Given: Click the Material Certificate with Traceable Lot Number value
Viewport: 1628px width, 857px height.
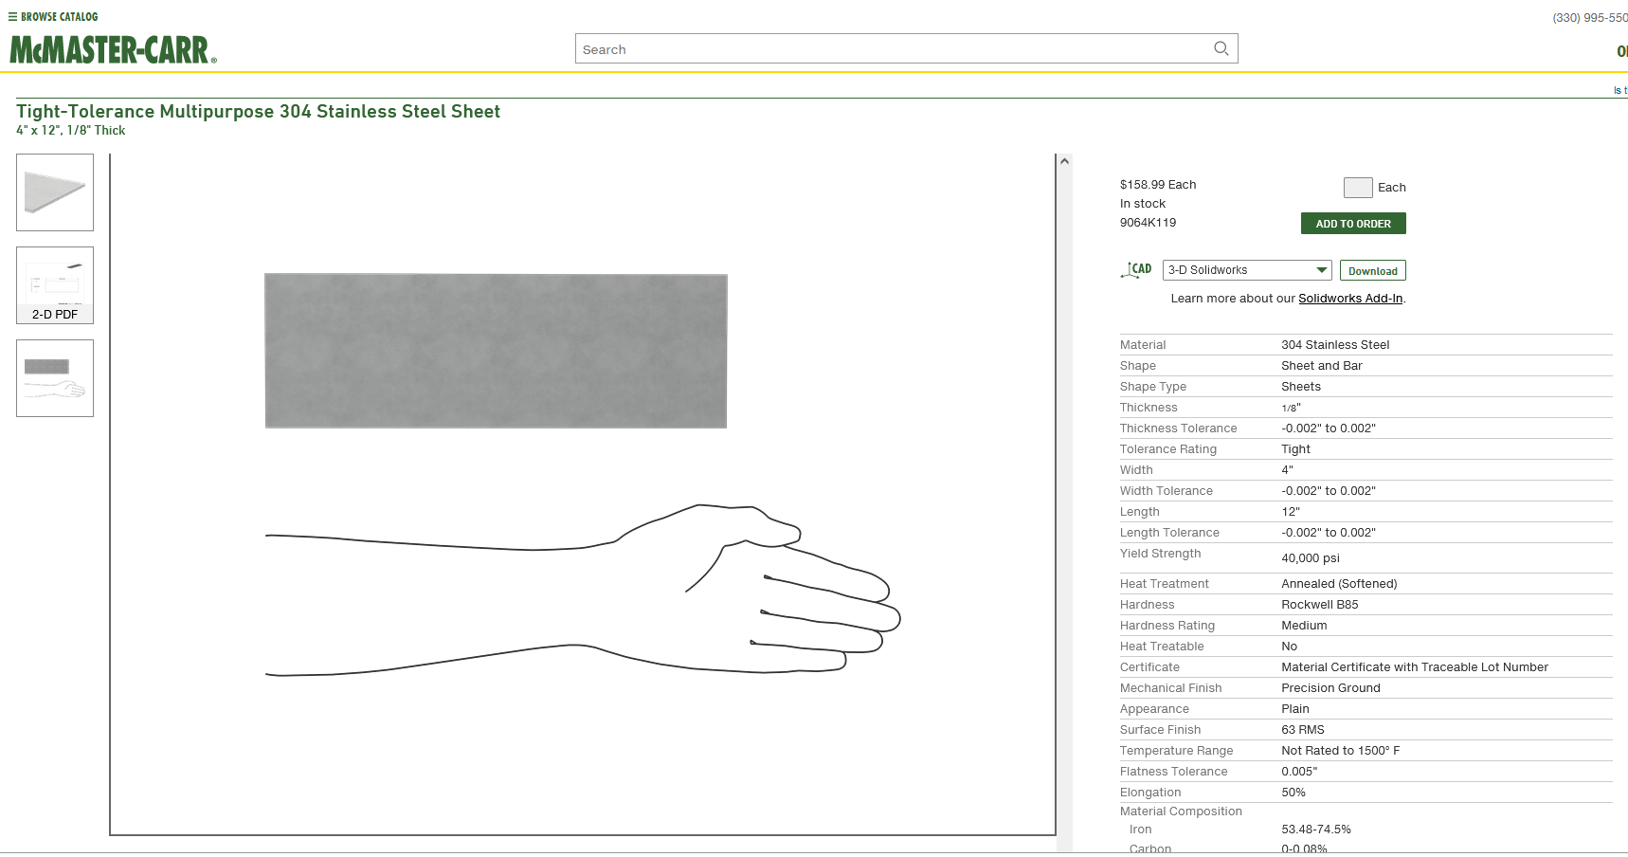Looking at the screenshot, I should [x=1415, y=667].
